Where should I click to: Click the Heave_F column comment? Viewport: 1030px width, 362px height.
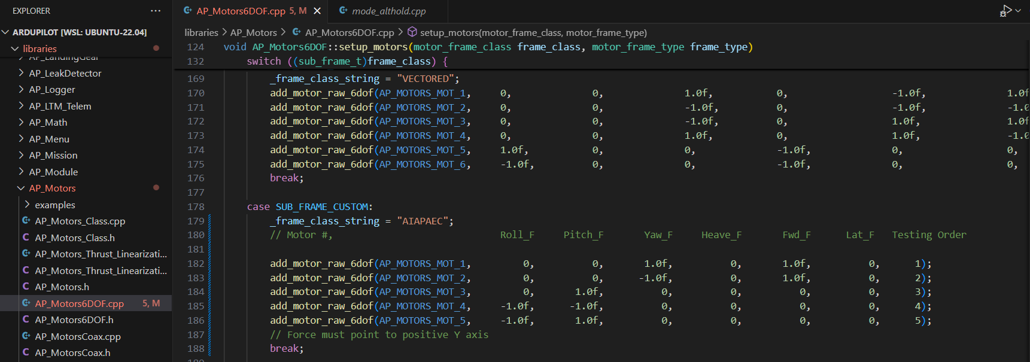[721, 235]
